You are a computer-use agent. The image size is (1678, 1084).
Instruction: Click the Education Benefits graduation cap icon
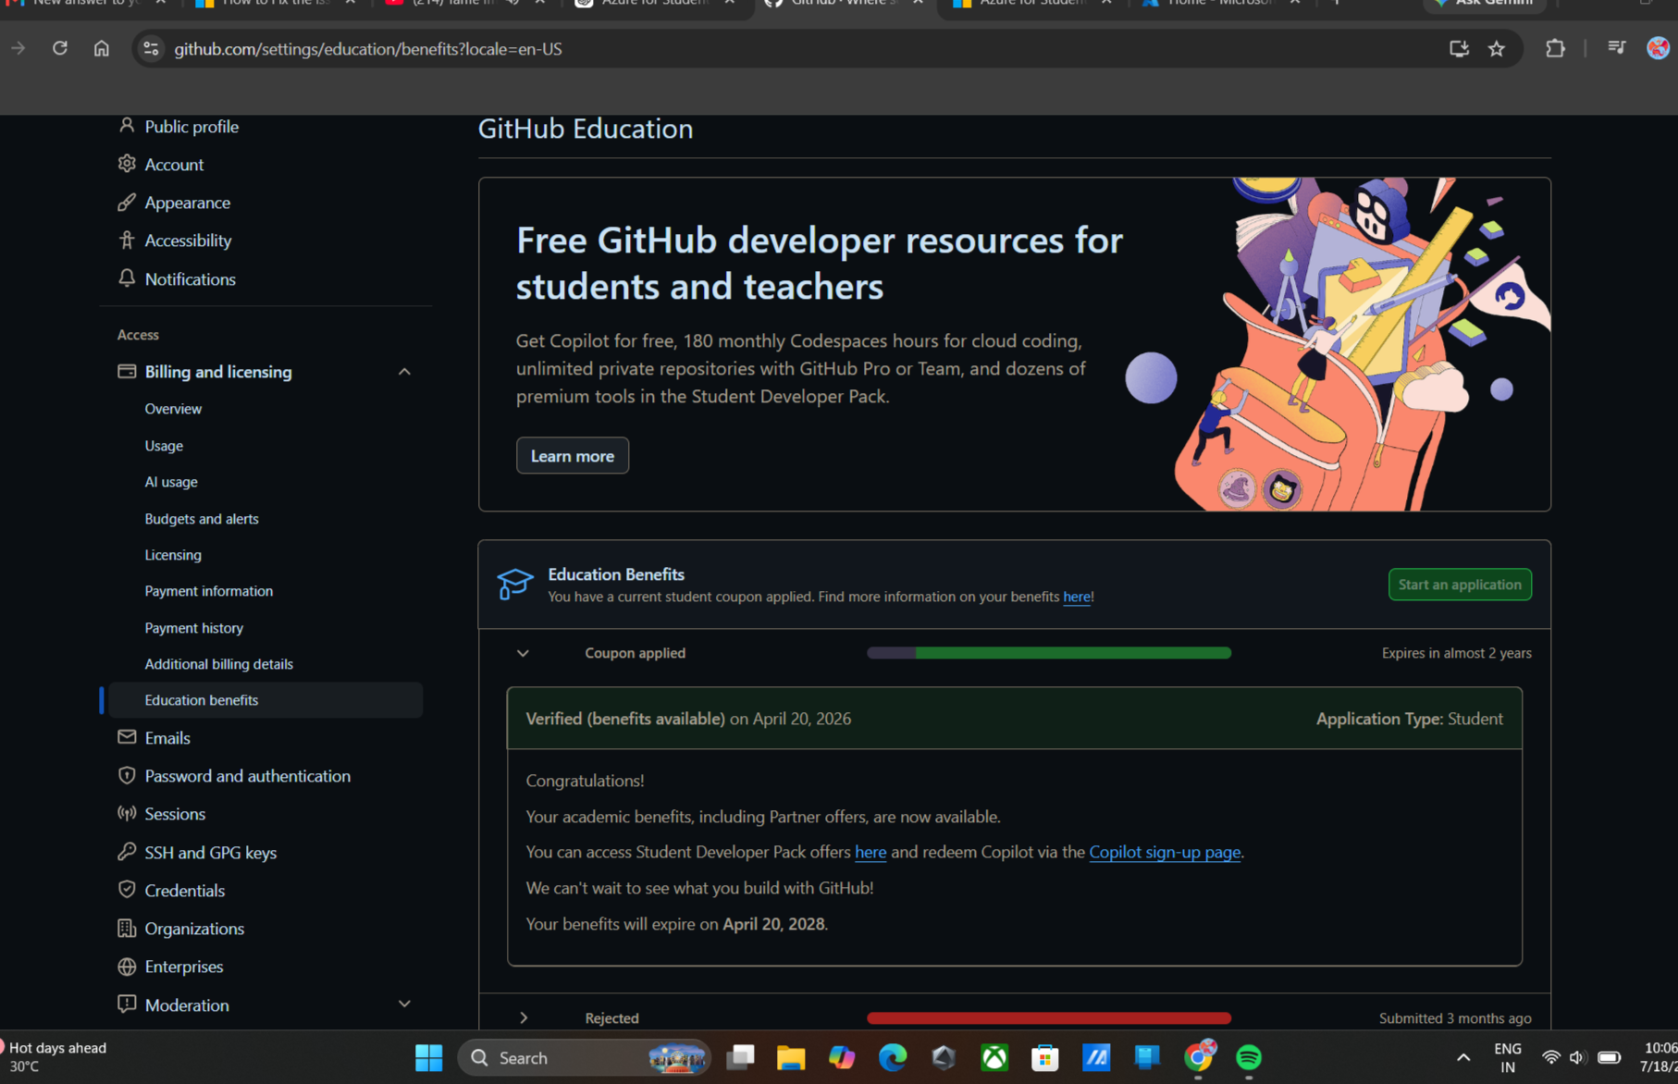pyautogui.click(x=514, y=585)
